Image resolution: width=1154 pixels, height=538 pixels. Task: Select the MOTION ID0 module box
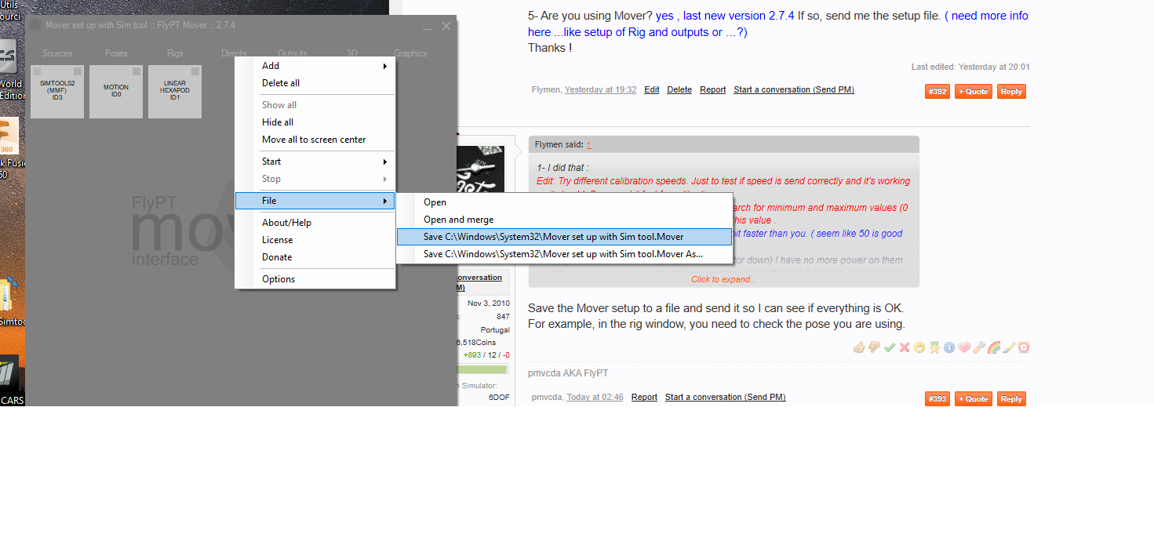(116, 92)
